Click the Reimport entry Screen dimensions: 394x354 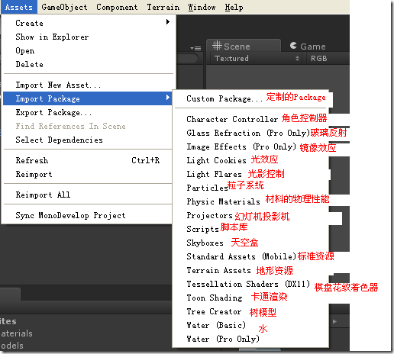88,174
